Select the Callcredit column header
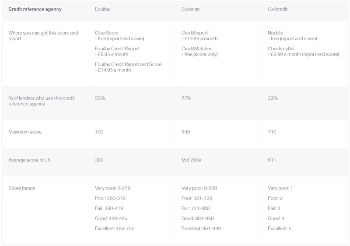 click(277, 9)
